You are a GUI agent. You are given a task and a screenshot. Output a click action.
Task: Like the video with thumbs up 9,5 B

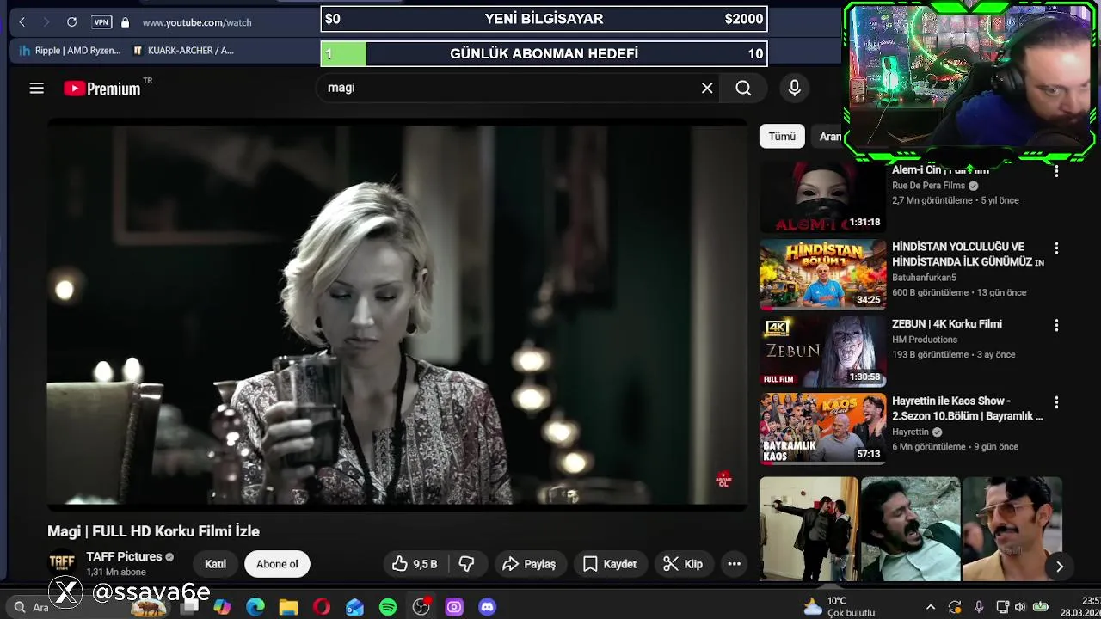pos(415,564)
